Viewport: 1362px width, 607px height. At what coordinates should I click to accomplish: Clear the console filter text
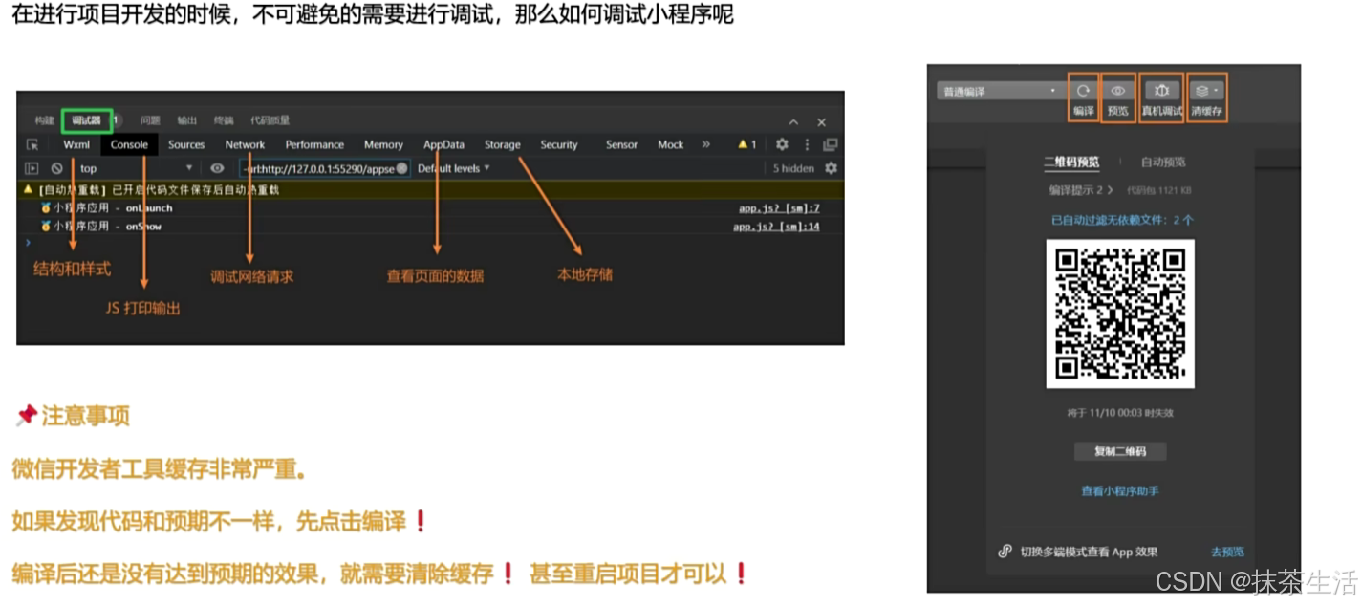click(402, 168)
